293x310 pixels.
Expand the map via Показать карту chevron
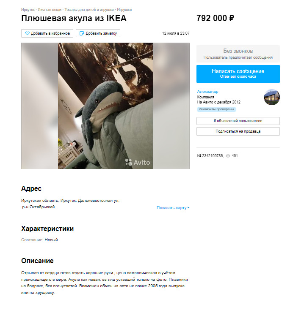pos(188,208)
